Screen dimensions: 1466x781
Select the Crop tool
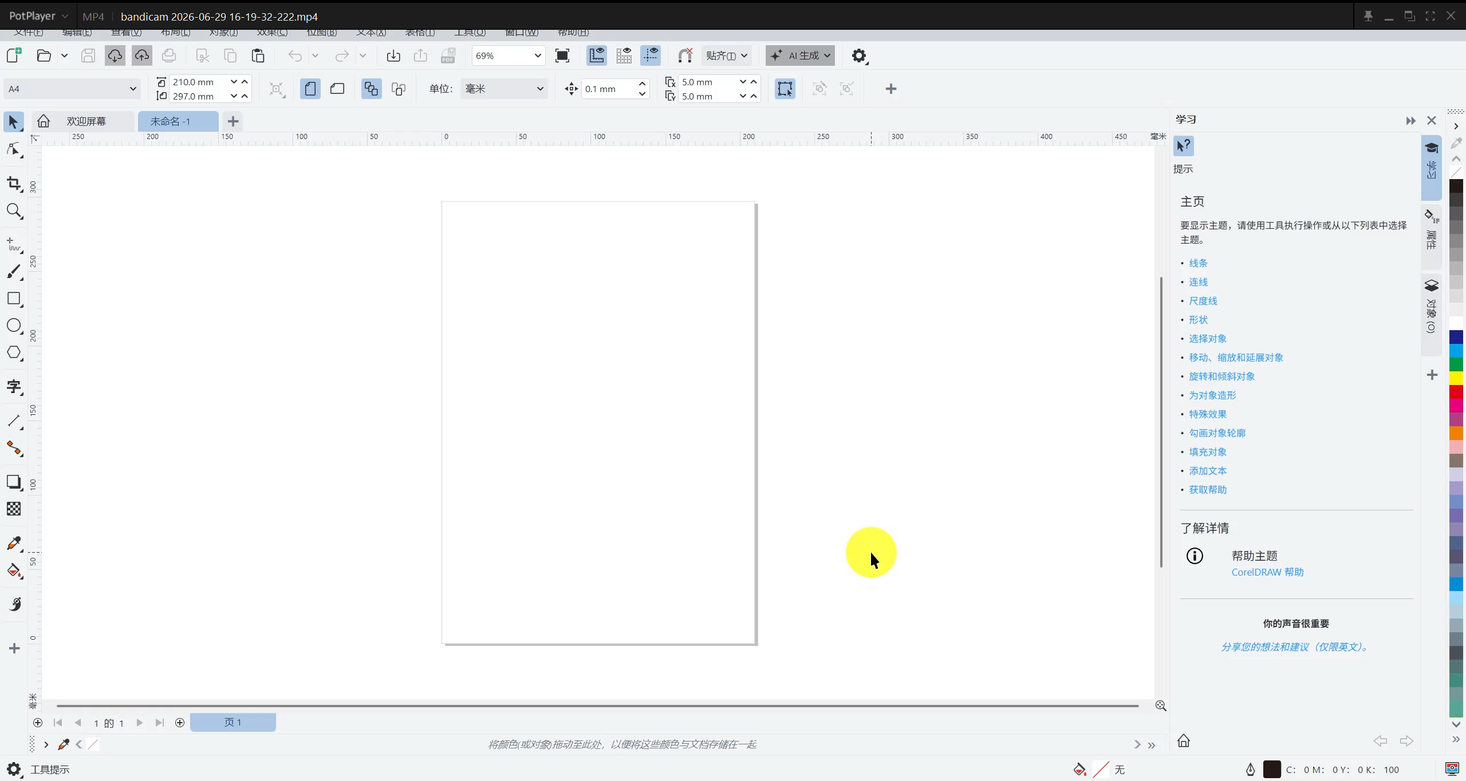point(14,184)
